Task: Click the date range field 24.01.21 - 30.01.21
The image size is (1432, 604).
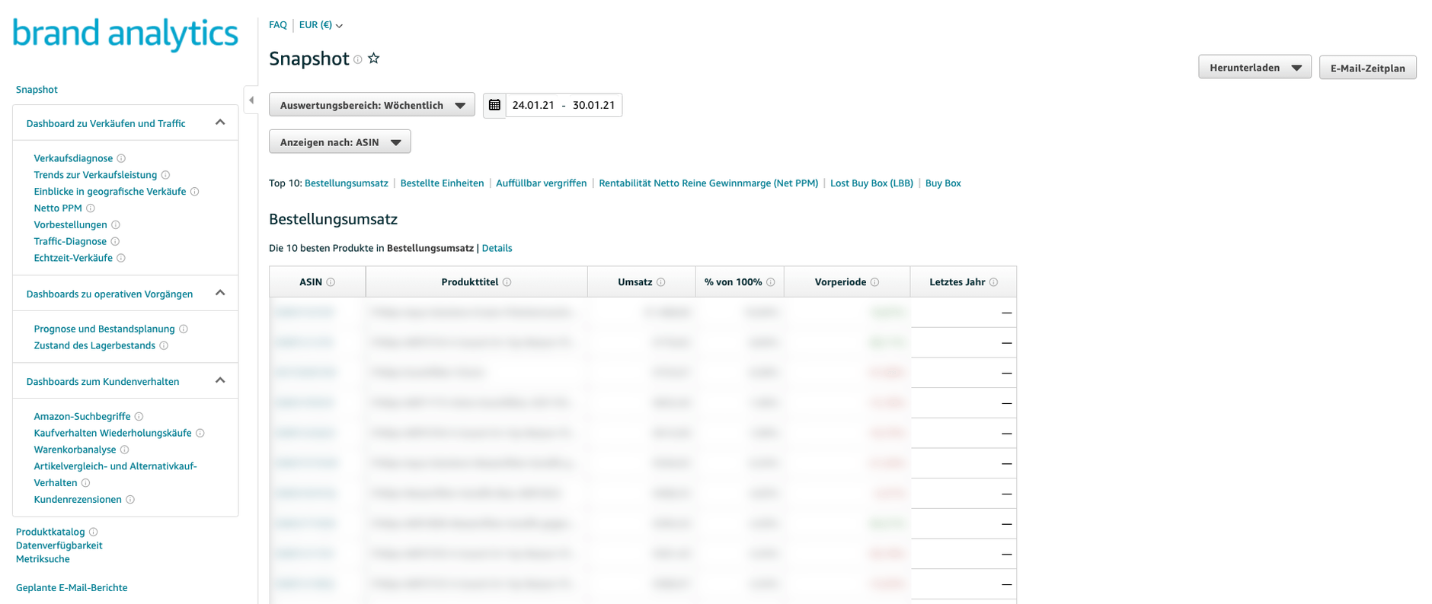Action: pyautogui.click(x=564, y=105)
